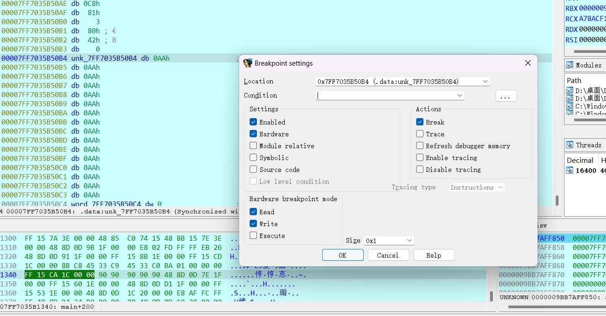Open the condition editor with the ... button

pos(506,96)
